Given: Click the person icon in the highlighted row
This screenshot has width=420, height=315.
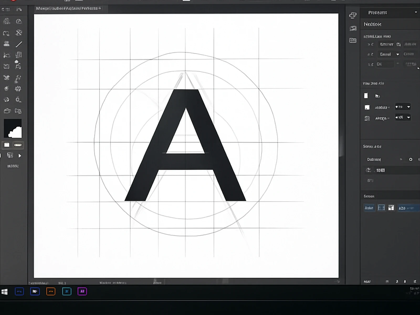Looking at the screenshot, I should coord(368,170).
